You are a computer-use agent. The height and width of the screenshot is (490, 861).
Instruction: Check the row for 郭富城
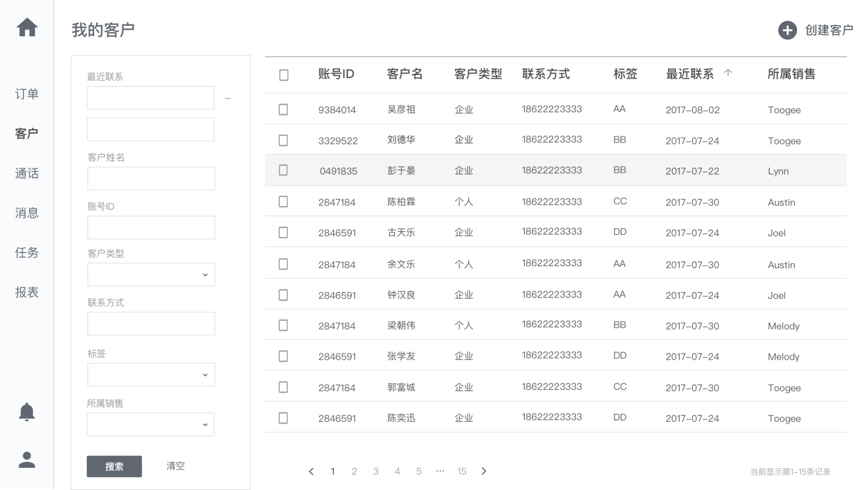[x=284, y=387]
